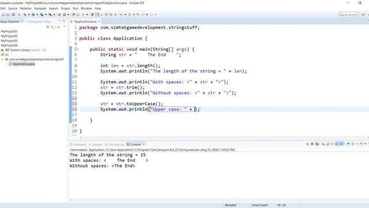The width and height of the screenshot is (369, 208).
Task: Click the Coverage run icon in toolbar
Action: pos(42,14)
